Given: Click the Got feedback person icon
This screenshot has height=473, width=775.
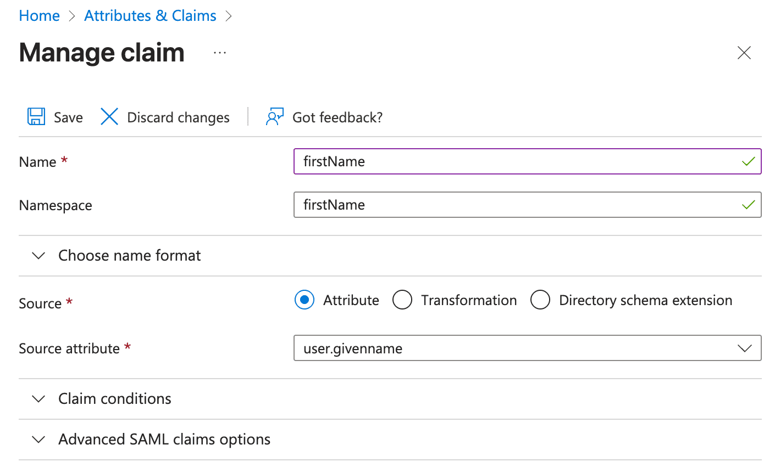Looking at the screenshot, I should (274, 116).
